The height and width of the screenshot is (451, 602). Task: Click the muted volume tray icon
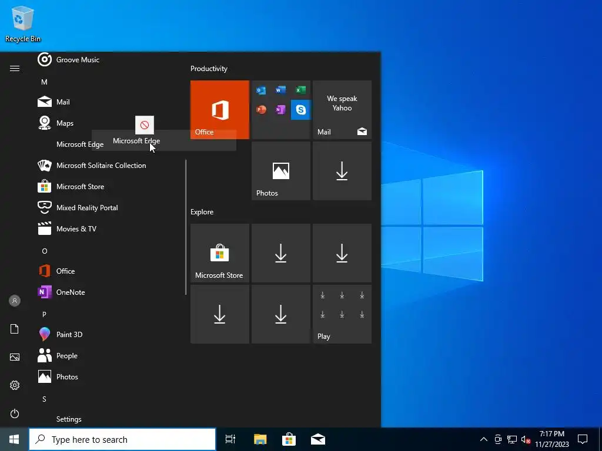(526, 439)
